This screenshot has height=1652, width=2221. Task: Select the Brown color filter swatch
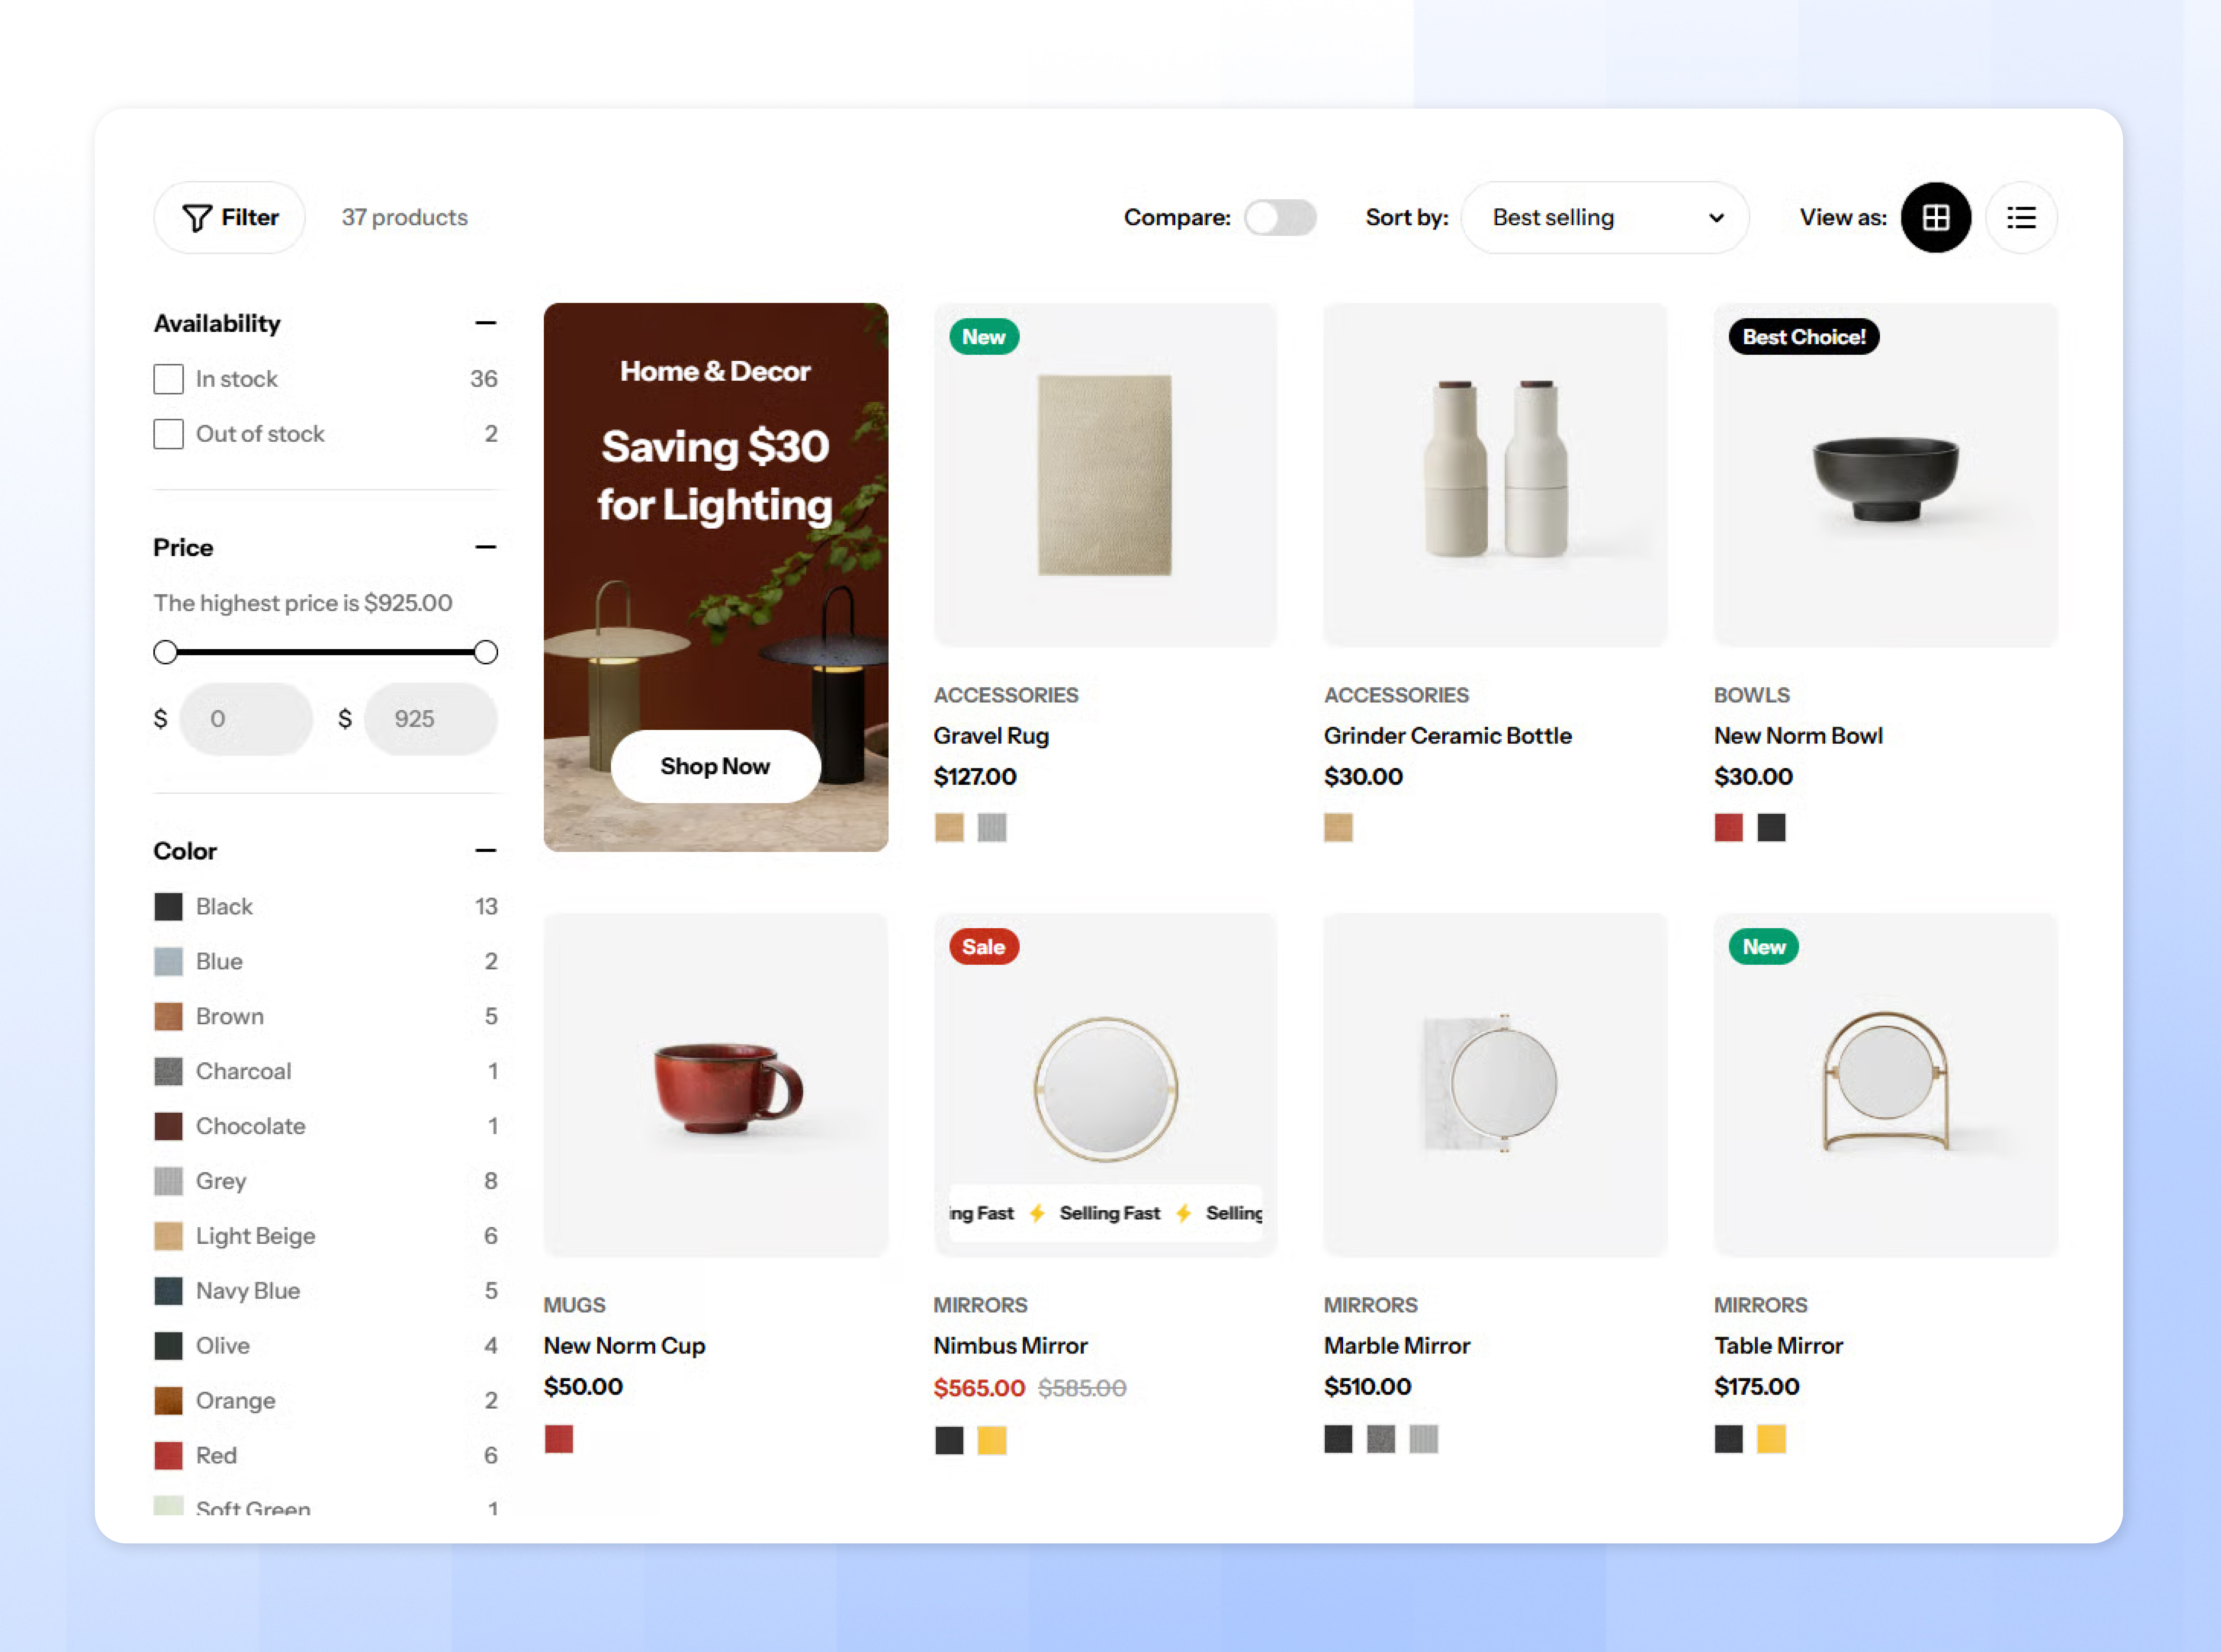pyautogui.click(x=168, y=1017)
